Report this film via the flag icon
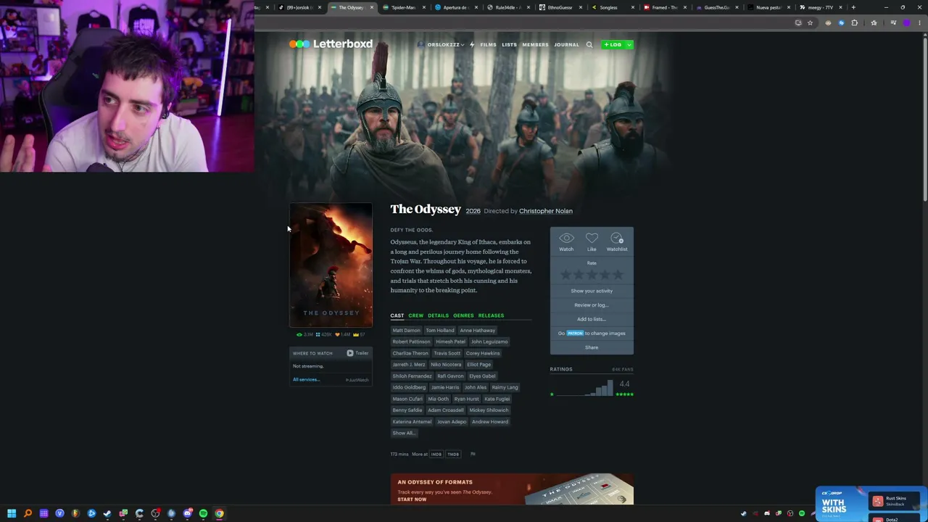Screen dimensions: 928x522 point(473,454)
